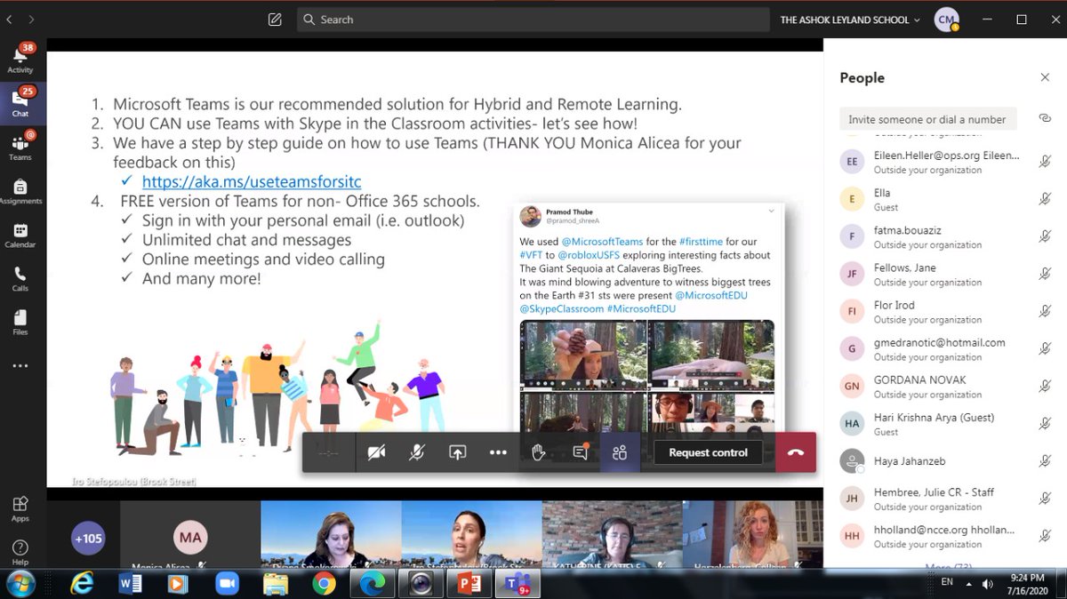Click Haya Jahanzeb's muted microphone icon
Screen dimensions: 1067x599
pyautogui.click(x=1045, y=460)
